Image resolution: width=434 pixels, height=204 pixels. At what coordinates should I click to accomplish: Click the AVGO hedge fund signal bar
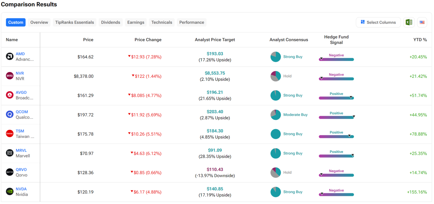coord(336,98)
